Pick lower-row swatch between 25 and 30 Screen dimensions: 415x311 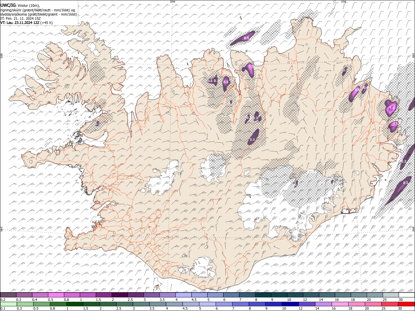click(x=390, y=304)
